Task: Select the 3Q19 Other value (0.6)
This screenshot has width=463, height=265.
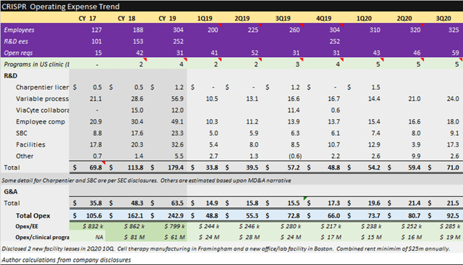Action: point(295,156)
